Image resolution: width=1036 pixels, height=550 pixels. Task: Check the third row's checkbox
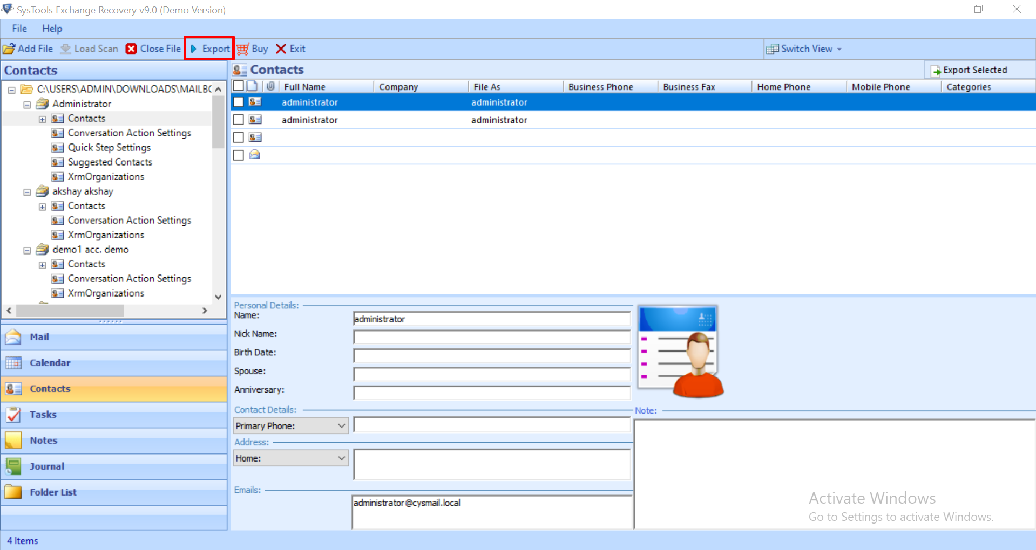239,137
